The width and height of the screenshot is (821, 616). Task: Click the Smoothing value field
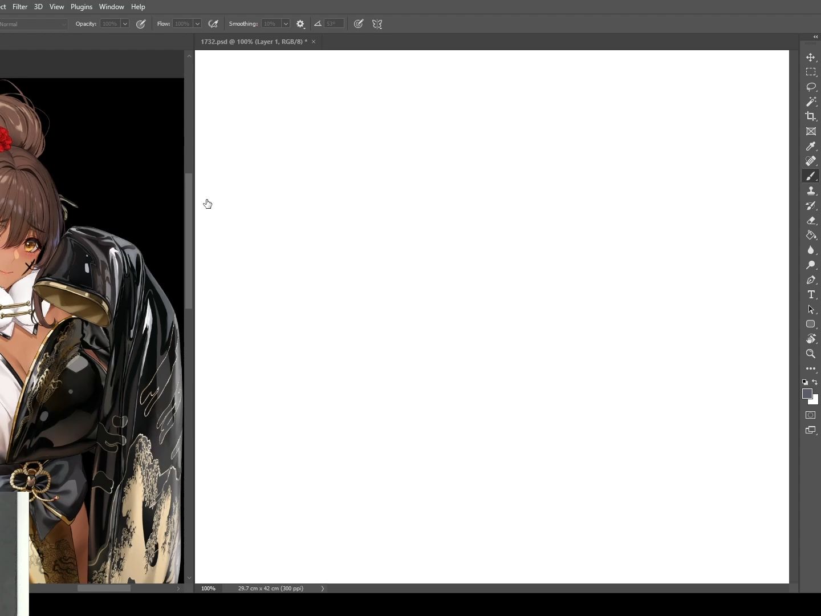point(271,24)
